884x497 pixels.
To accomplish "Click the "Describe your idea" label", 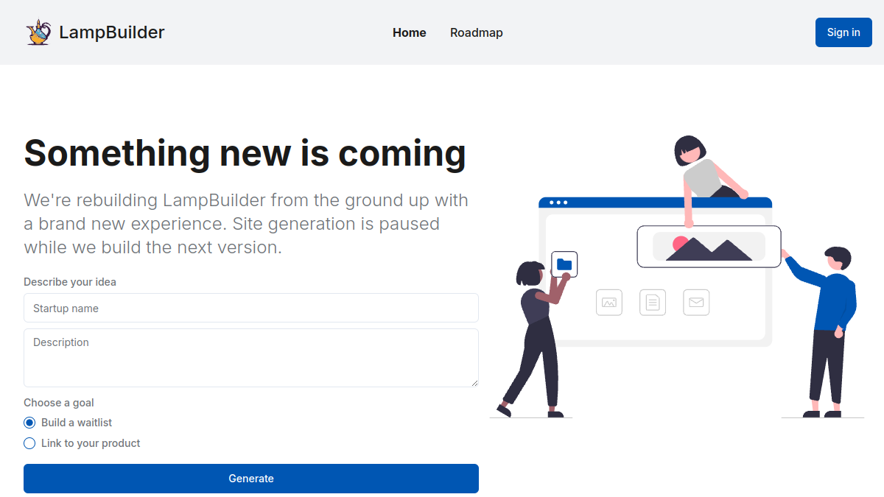I will (70, 282).
